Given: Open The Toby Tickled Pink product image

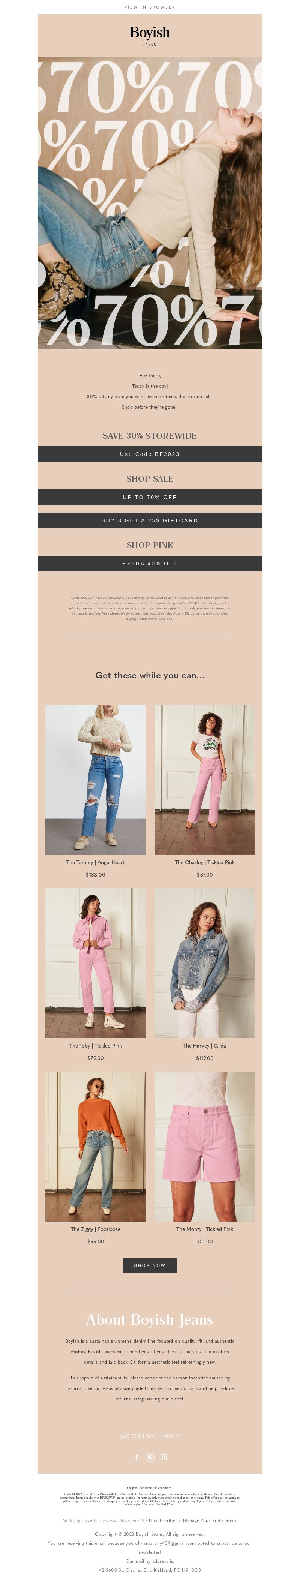Looking at the screenshot, I should 95,963.
